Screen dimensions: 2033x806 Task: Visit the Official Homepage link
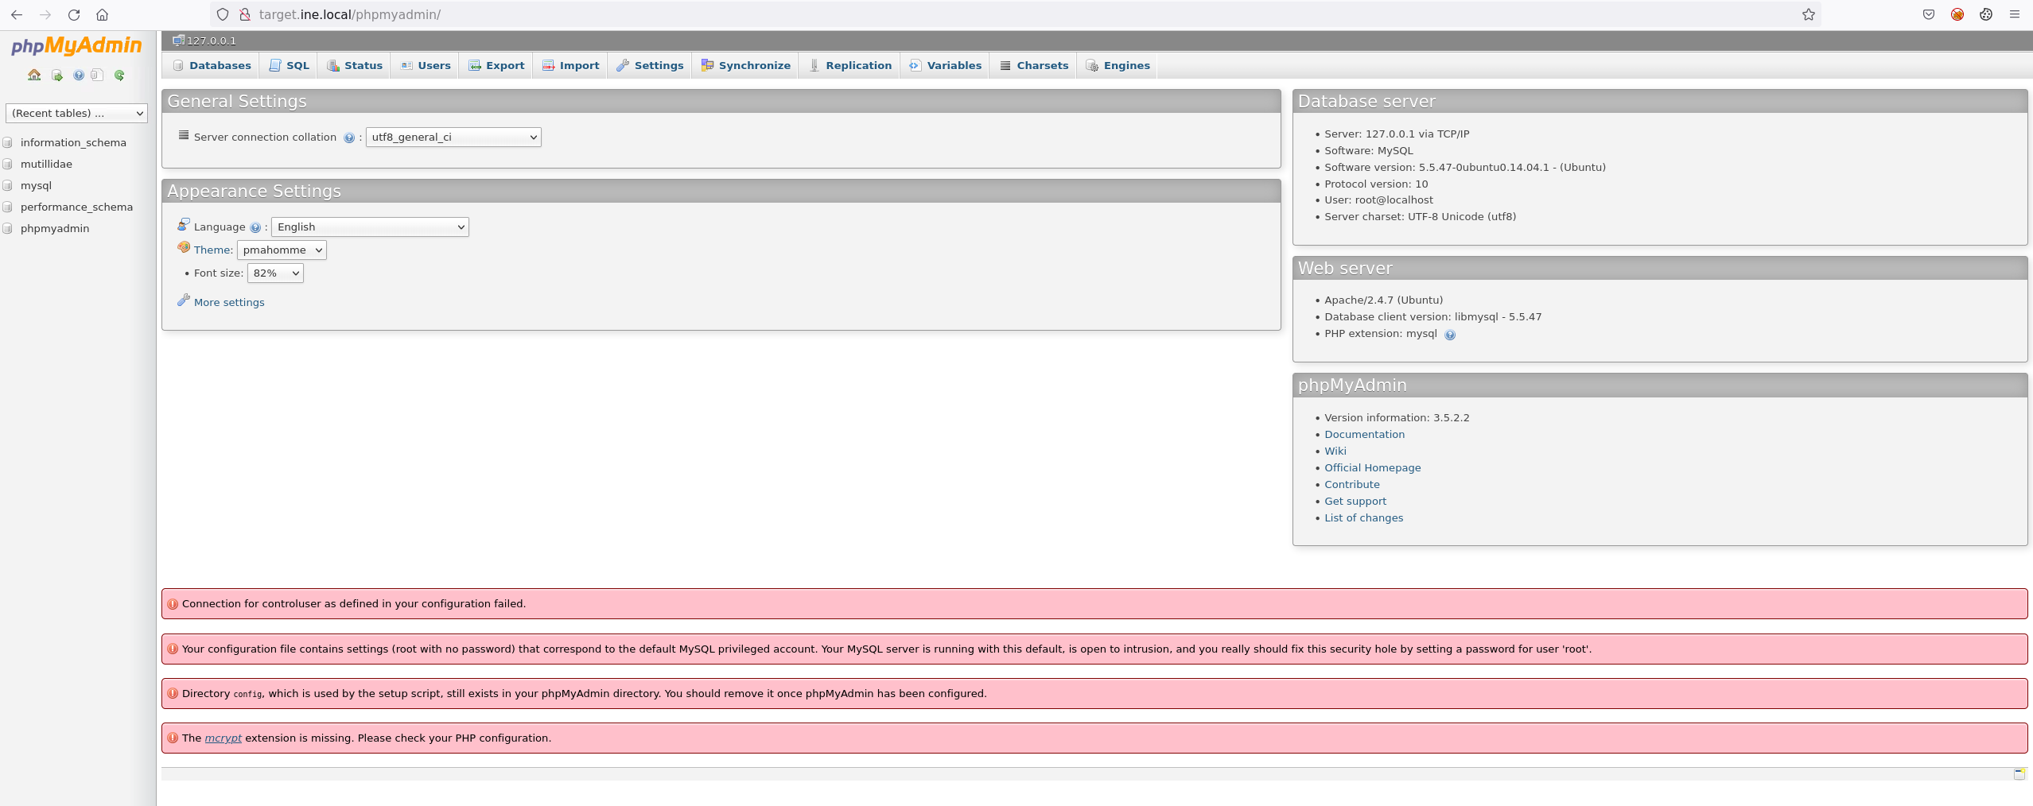click(x=1372, y=468)
